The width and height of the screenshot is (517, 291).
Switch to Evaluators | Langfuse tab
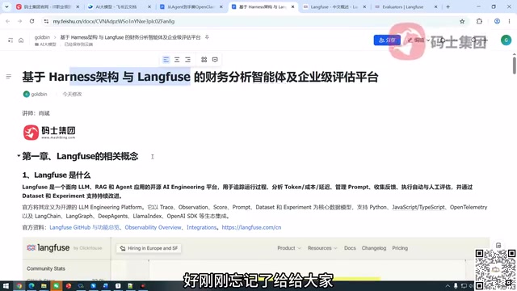(402, 6)
